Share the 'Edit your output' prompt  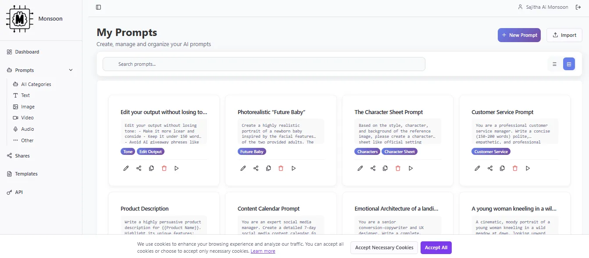[139, 168]
